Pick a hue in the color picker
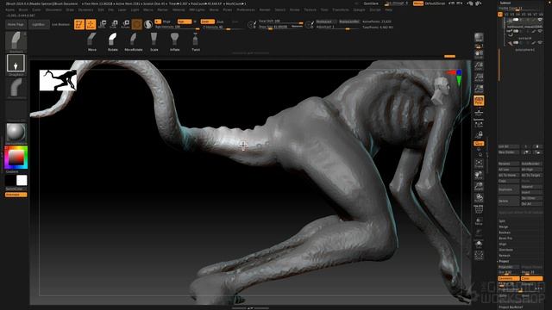Viewport: 552px width, 310px height. pos(16,158)
